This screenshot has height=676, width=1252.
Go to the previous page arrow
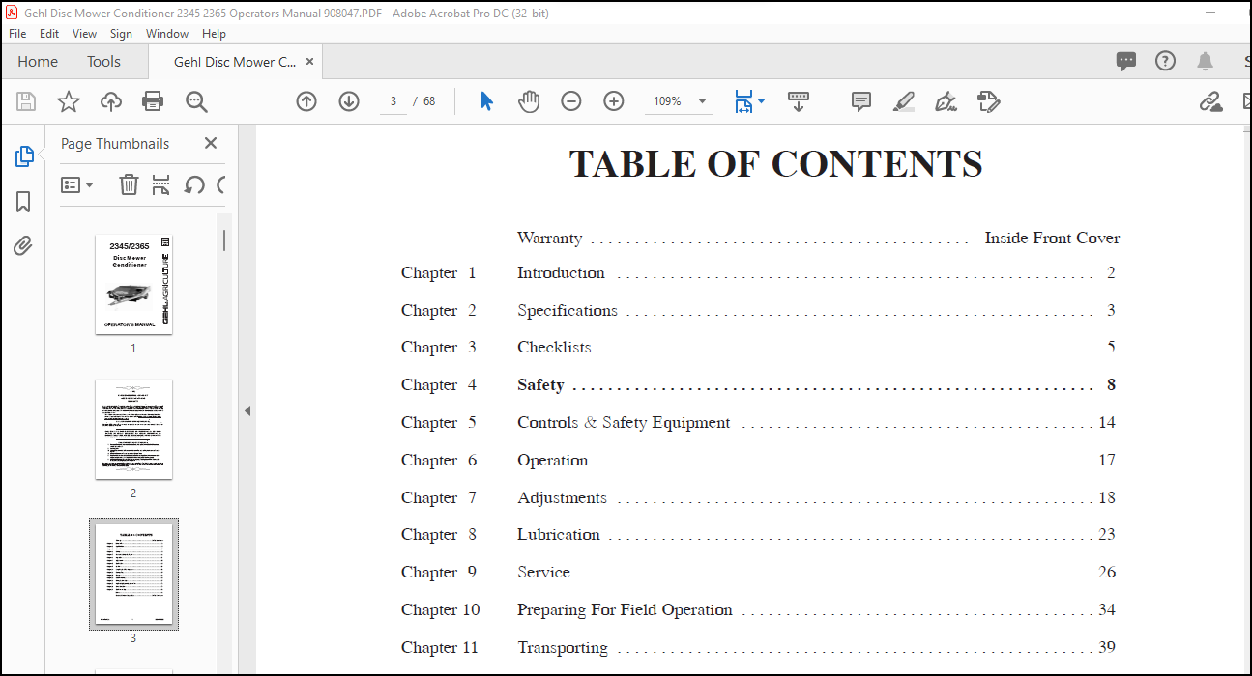pos(306,101)
